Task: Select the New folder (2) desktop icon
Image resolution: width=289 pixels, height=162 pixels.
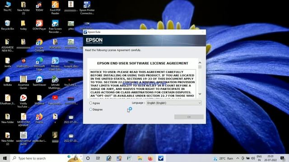Action: point(7,139)
